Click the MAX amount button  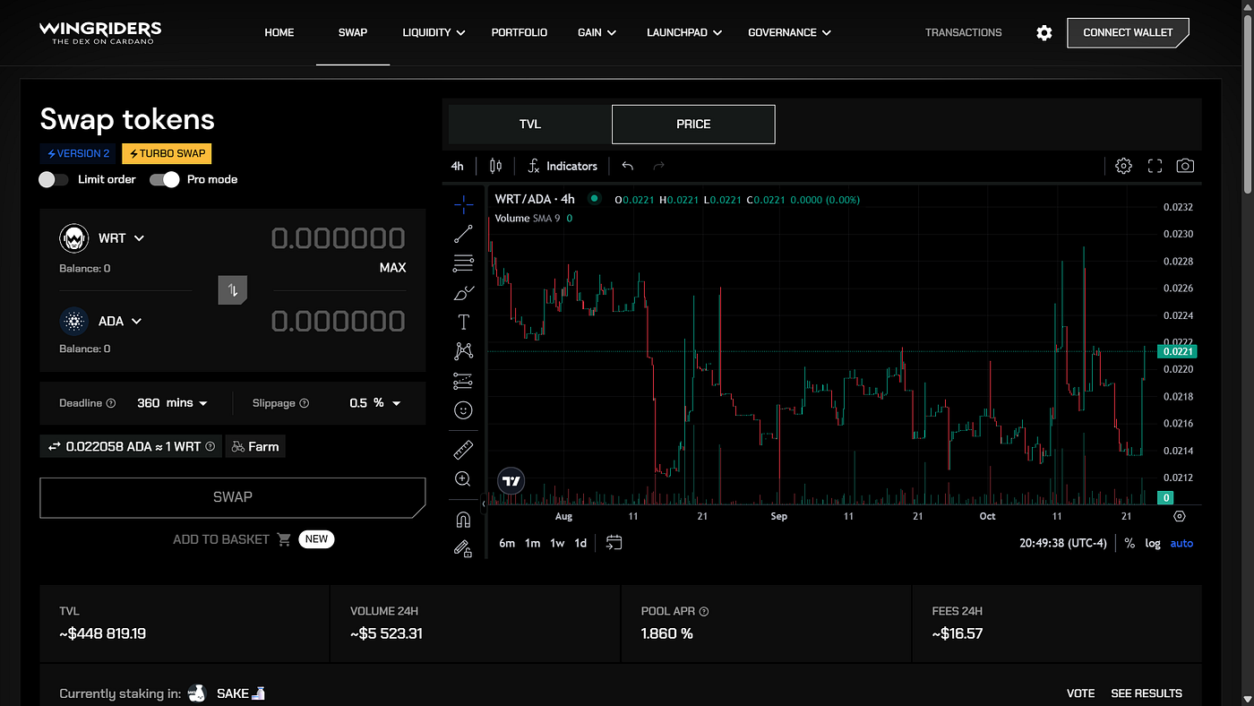[392, 268]
